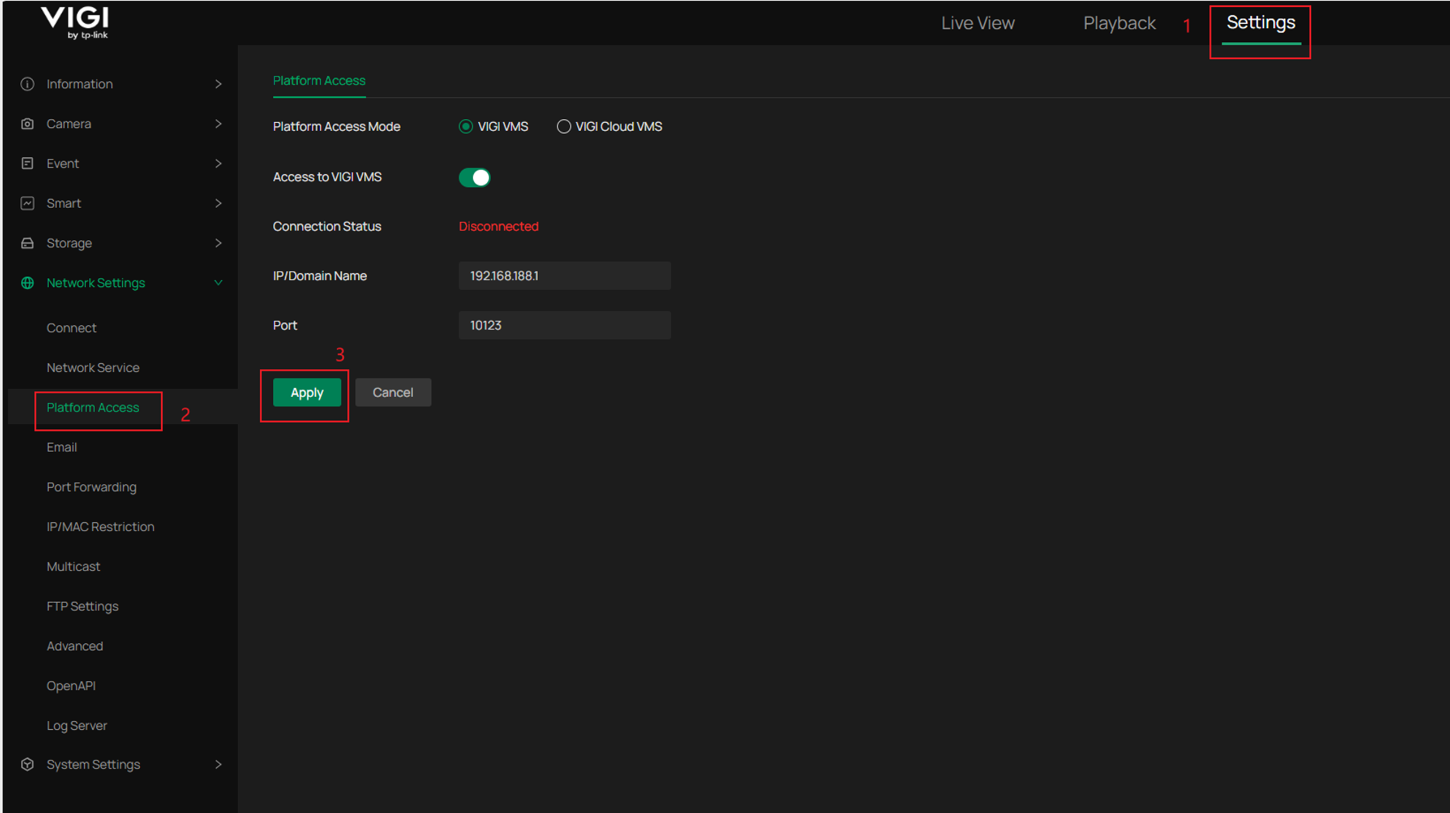The image size is (1450, 813).
Task: Click the Cancel button
Action: click(x=393, y=392)
